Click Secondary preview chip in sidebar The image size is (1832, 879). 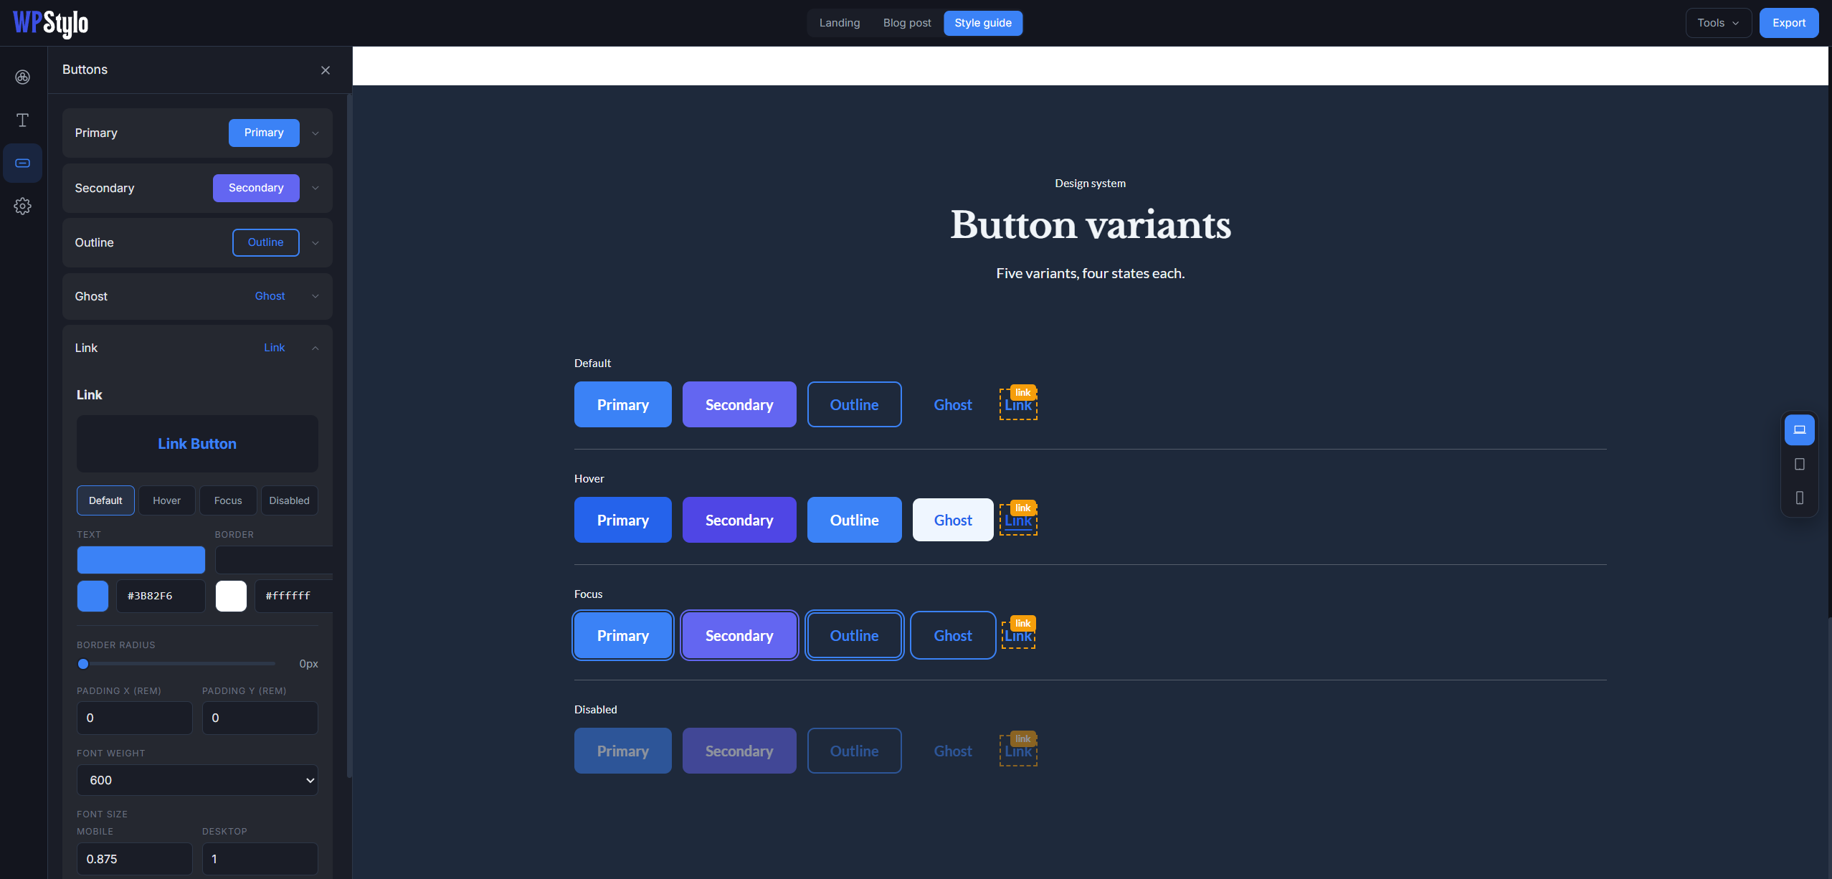256,188
